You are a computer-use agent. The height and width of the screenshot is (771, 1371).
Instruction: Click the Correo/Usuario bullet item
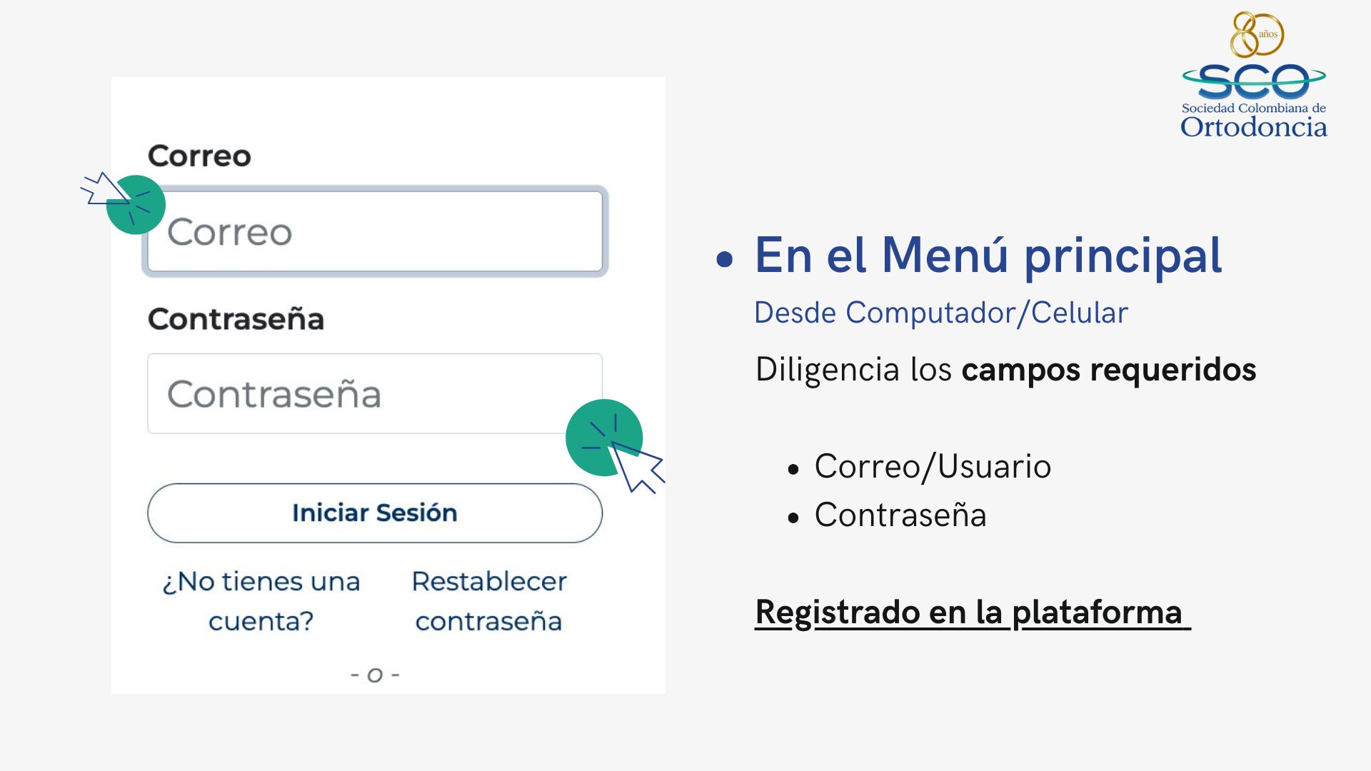tap(933, 466)
